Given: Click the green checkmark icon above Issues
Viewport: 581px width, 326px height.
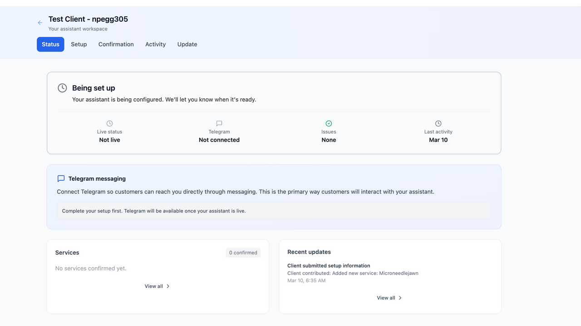Looking at the screenshot, I should pos(329,124).
